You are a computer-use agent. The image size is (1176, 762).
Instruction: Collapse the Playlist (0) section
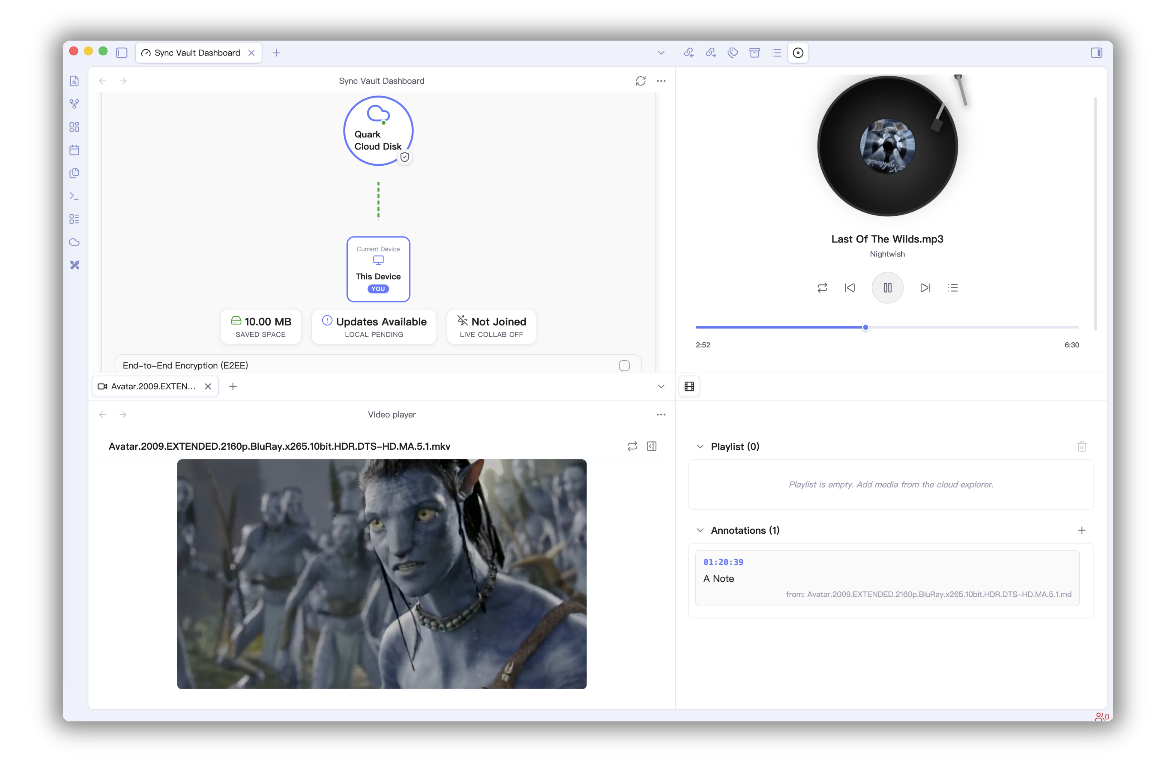(x=700, y=446)
